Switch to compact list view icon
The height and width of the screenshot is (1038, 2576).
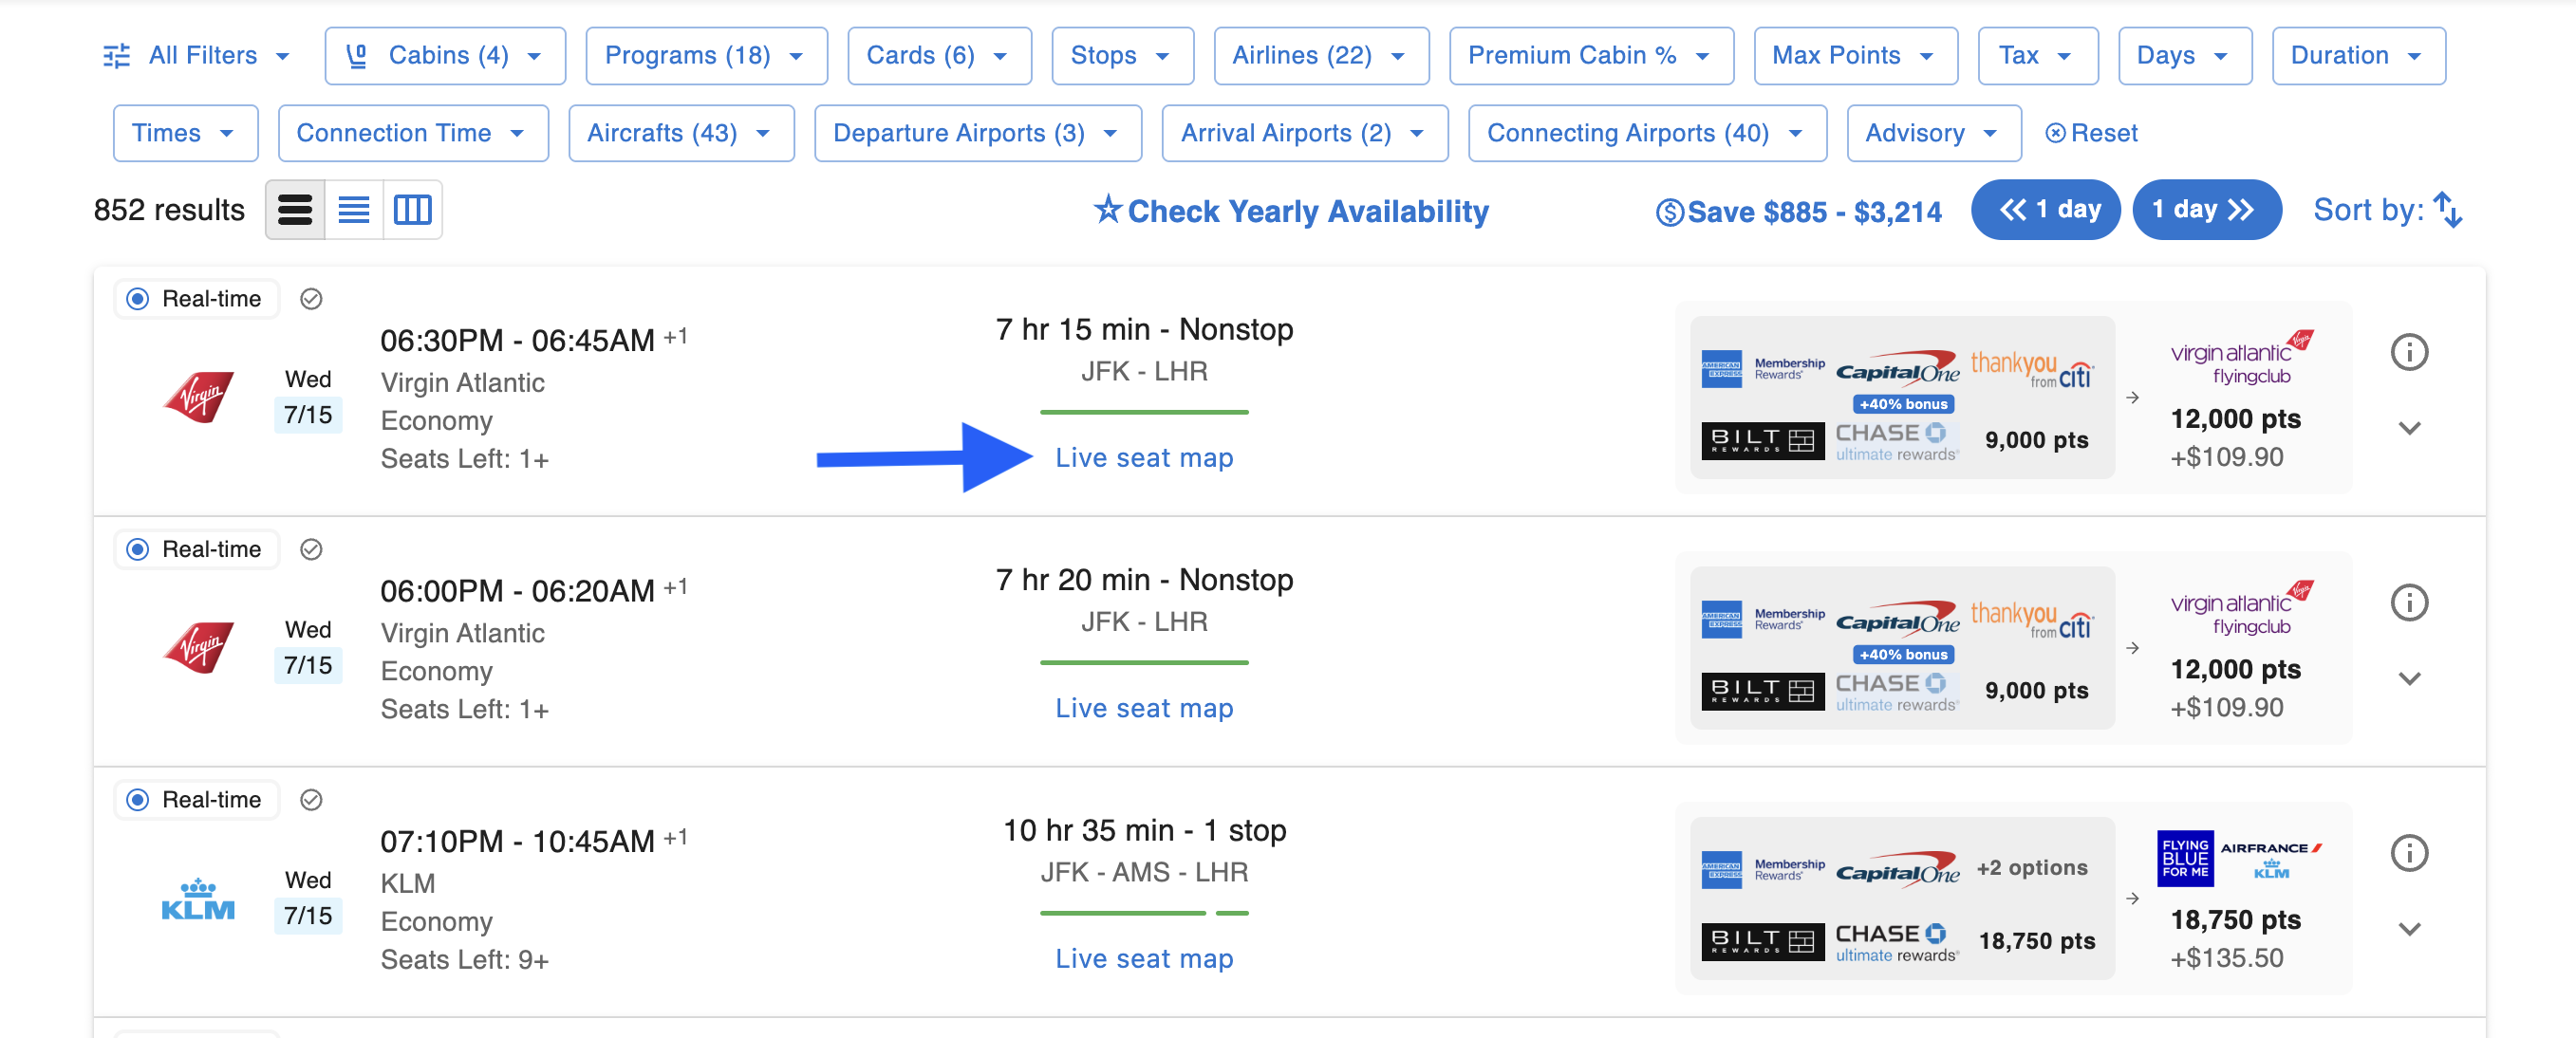354,210
